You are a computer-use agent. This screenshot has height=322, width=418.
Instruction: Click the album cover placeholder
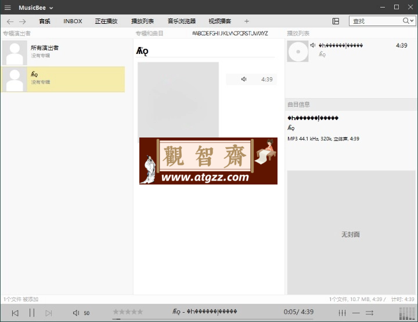pos(178,100)
